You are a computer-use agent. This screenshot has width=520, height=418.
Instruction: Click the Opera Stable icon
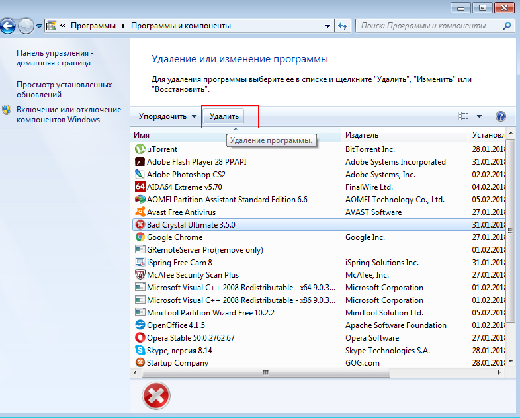point(140,337)
